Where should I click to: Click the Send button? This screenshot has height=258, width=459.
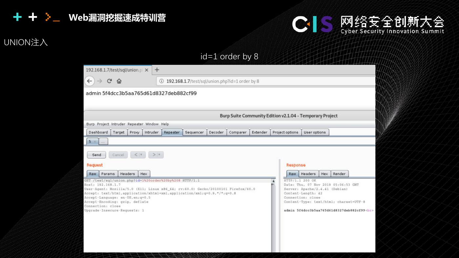point(97,155)
